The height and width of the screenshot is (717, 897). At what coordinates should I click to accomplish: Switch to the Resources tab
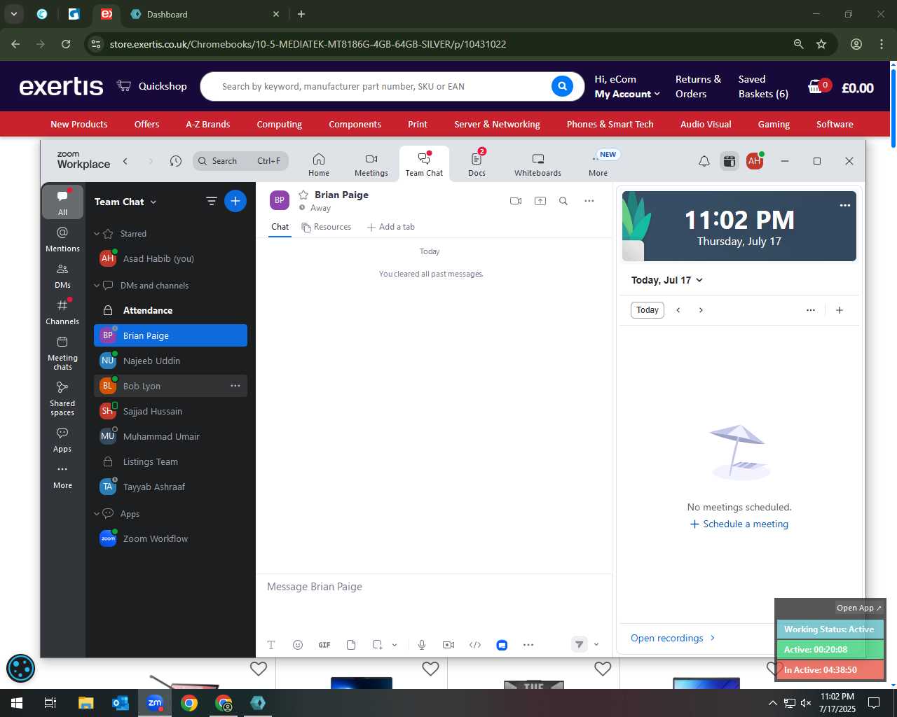point(327,227)
